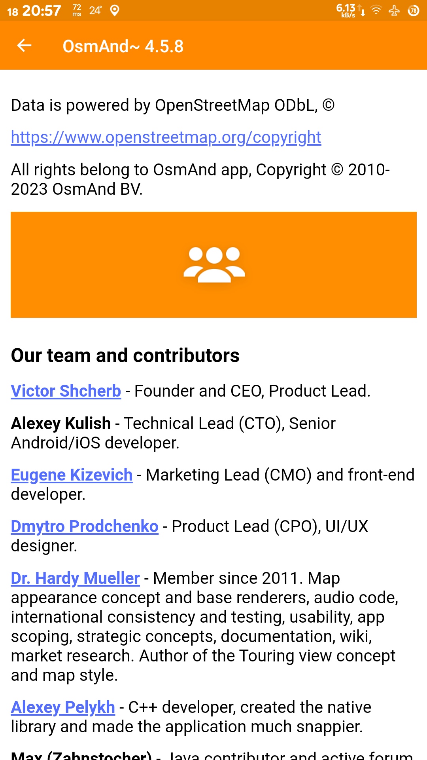Open the openstreetmap.org copyright link
This screenshot has width=427, height=760.
pos(166,137)
